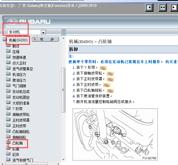Click the 同步 sync button
Image resolution: width=178 pixels, height=165 pixels.
click(x=45, y=39)
